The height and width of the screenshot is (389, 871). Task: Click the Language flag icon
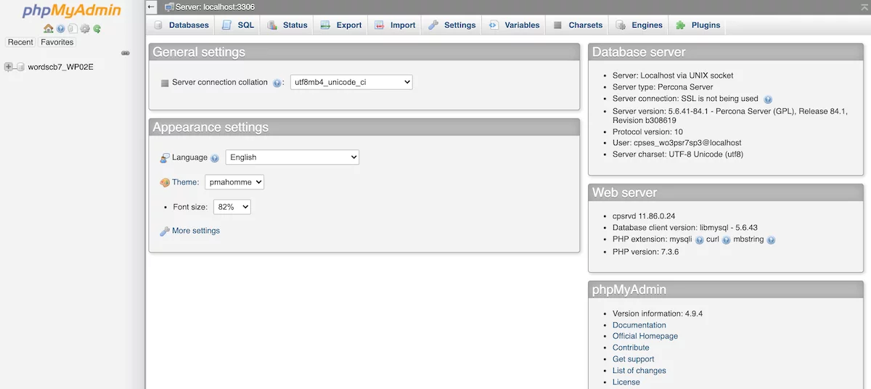tap(165, 157)
